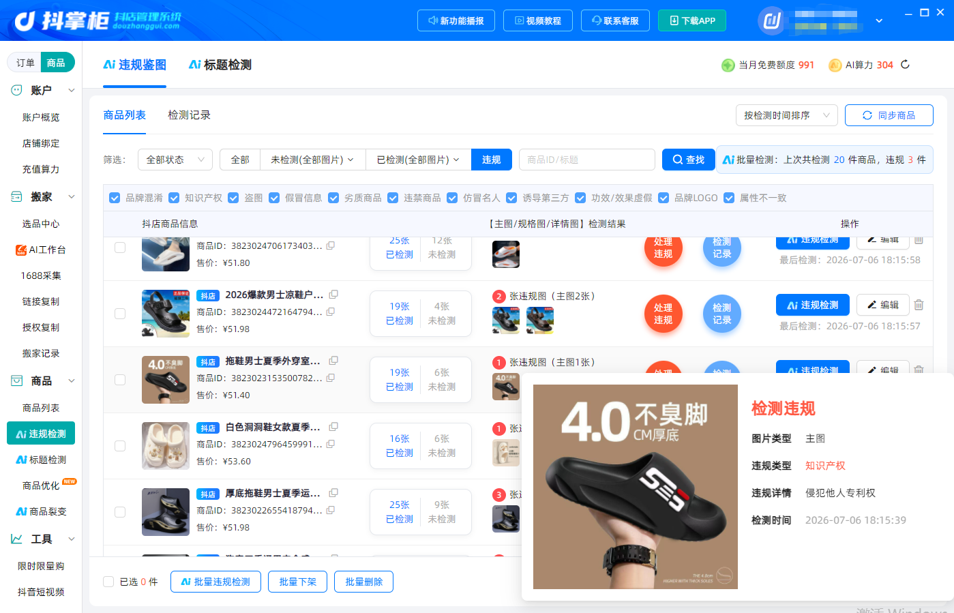Viewport: 954px width, 613px height.
Task: Click the 当月免费额度 quota icon
Action: (728, 65)
